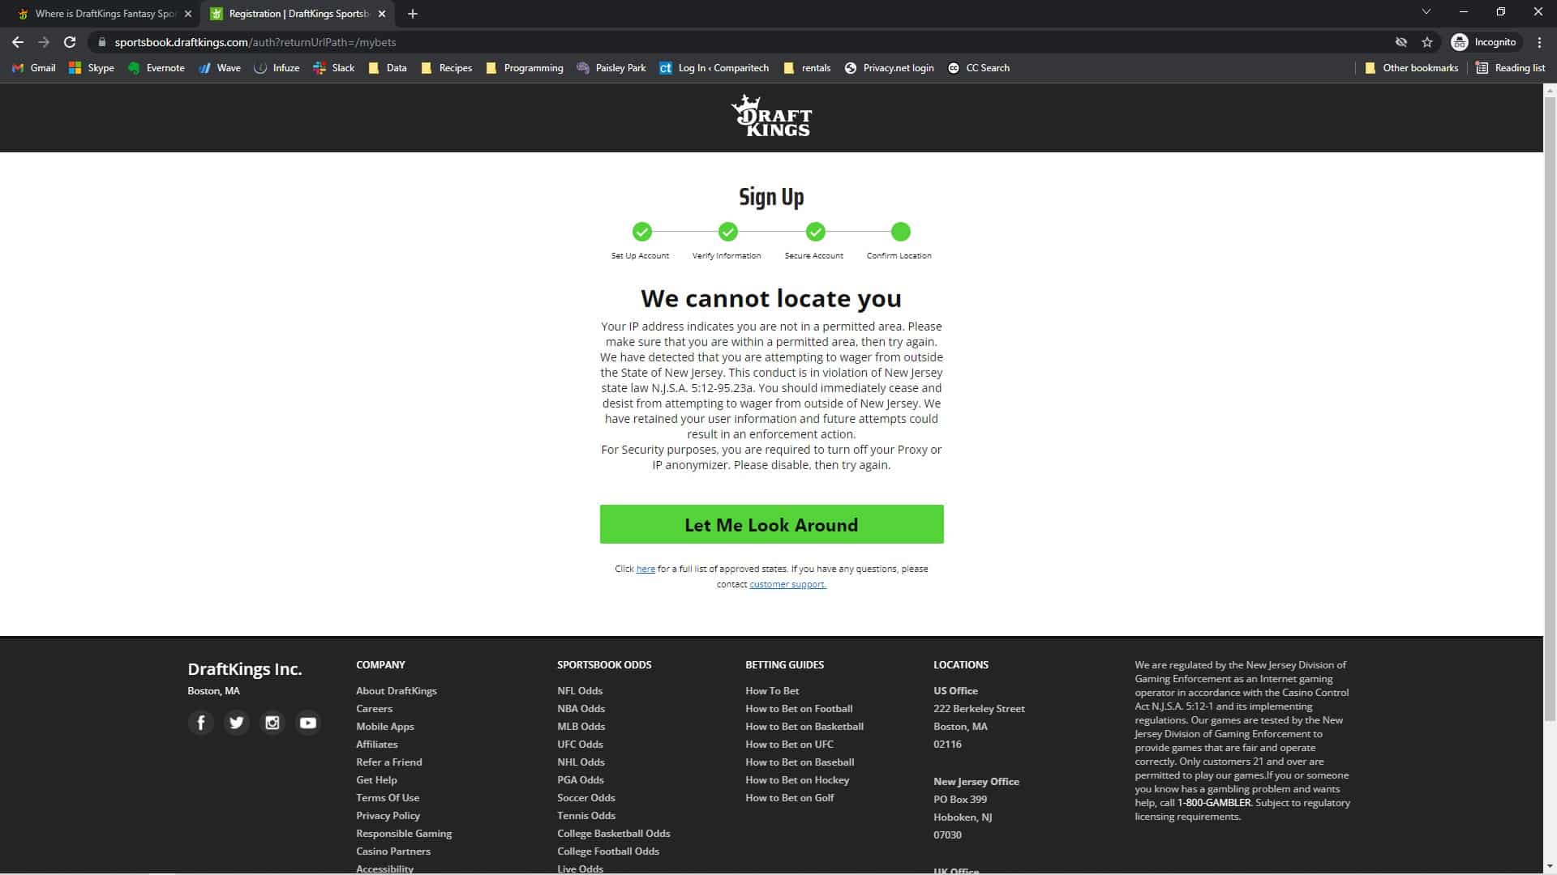Image resolution: width=1557 pixels, height=875 pixels.
Task: Open the CC Search bookmark
Action: click(979, 68)
